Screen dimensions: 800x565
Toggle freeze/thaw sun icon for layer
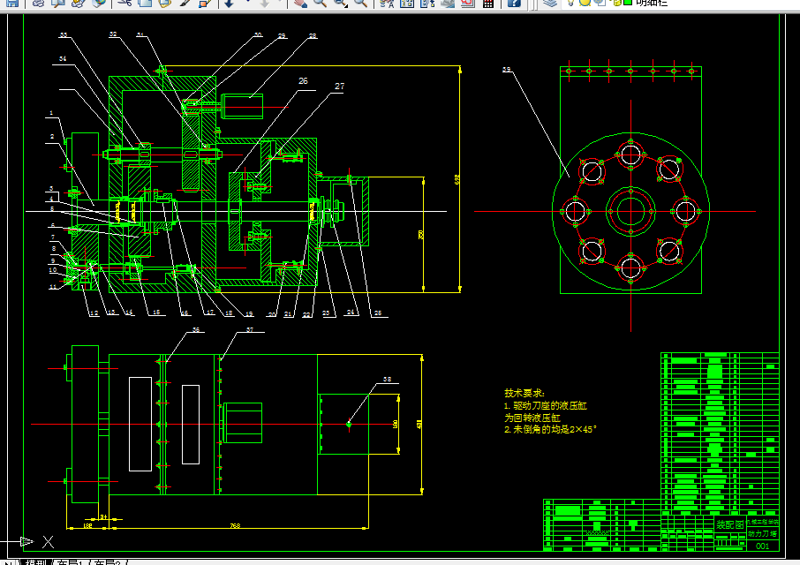pyautogui.click(x=585, y=3)
